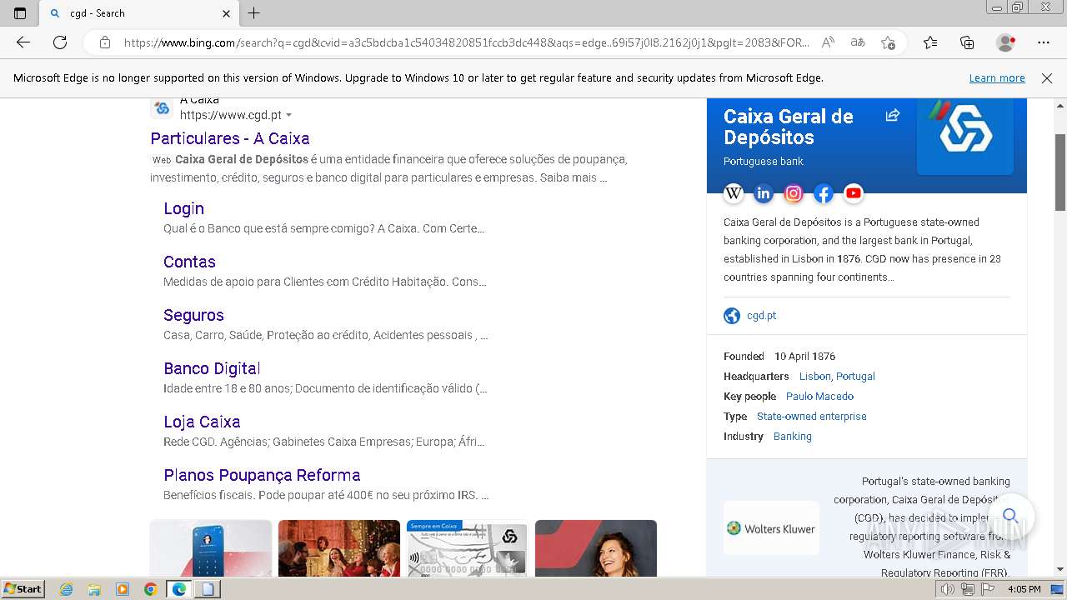This screenshot has width=1067, height=600.
Task: Open the Seguros sitelink
Action: coord(193,315)
